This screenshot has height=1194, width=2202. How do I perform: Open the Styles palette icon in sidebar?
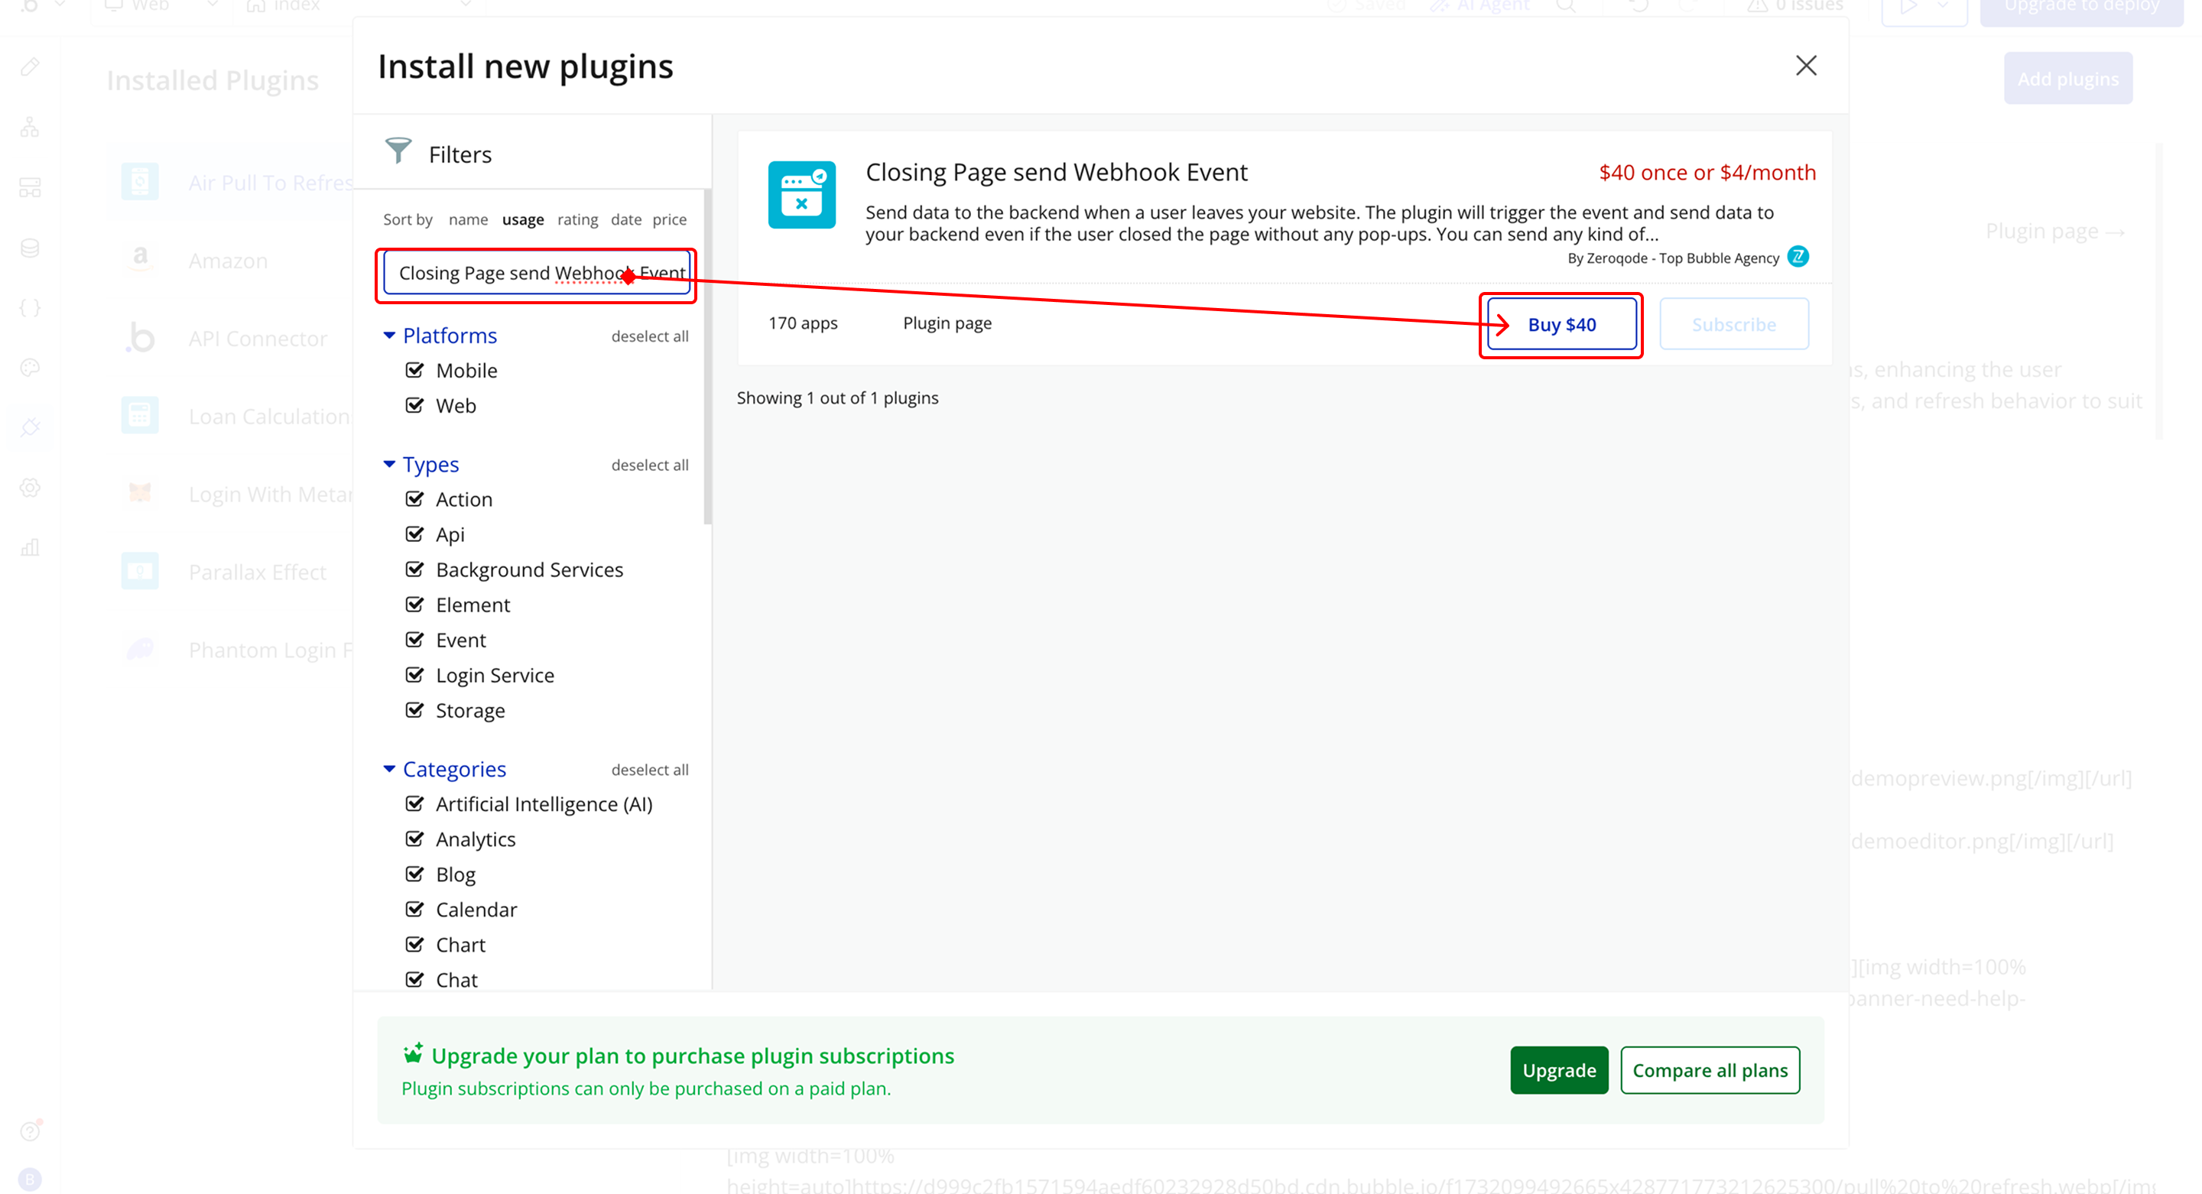point(30,368)
